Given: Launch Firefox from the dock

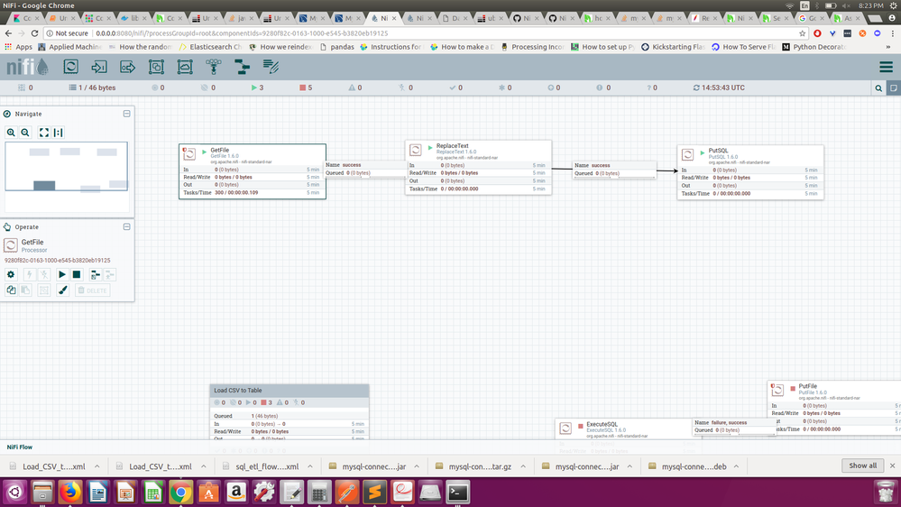Looking at the screenshot, I should 70,493.
